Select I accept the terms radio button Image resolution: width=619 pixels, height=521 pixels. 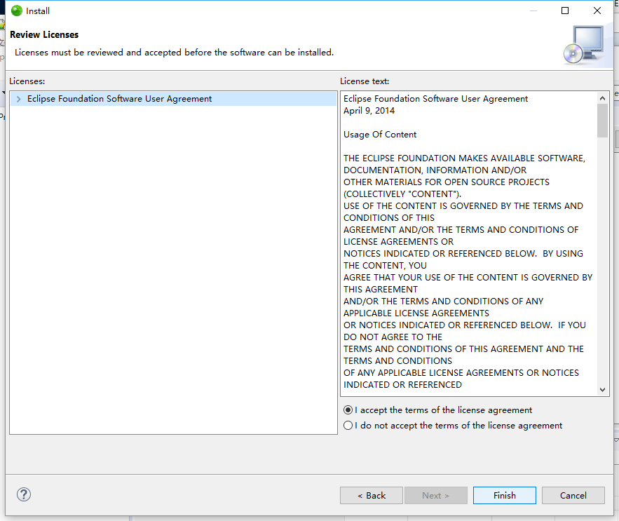(x=348, y=410)
